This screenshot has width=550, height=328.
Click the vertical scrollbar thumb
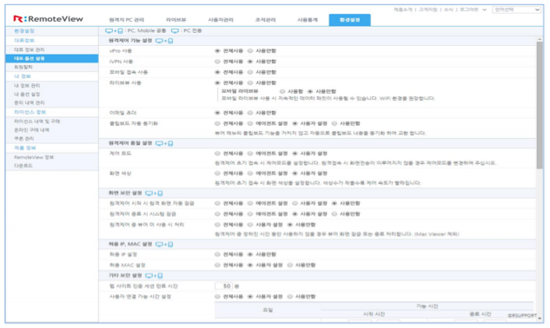540,105
